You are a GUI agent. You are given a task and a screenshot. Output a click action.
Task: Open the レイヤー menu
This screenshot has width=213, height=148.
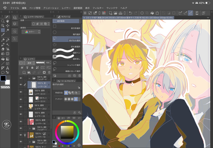pyautogui.click(x=66, y=8)
